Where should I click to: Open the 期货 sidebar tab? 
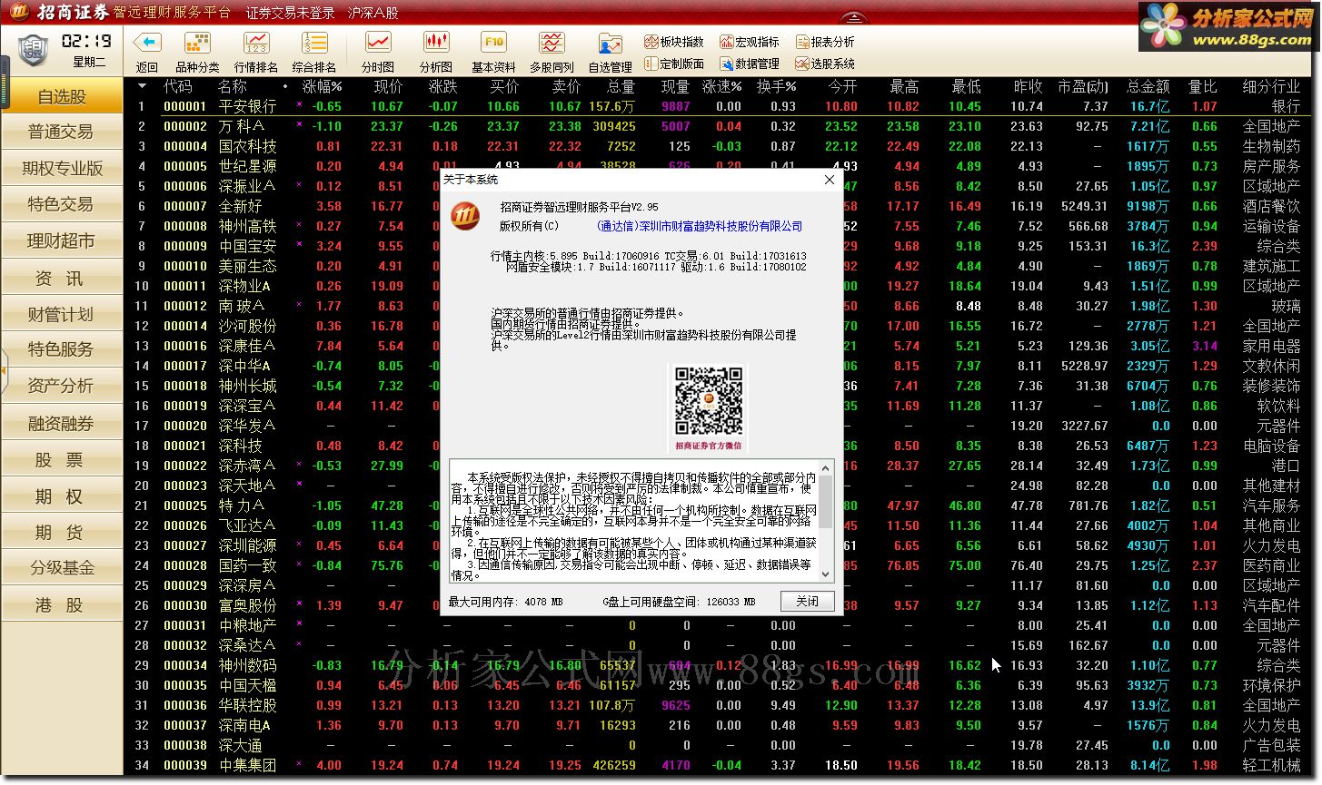point(62,532)
